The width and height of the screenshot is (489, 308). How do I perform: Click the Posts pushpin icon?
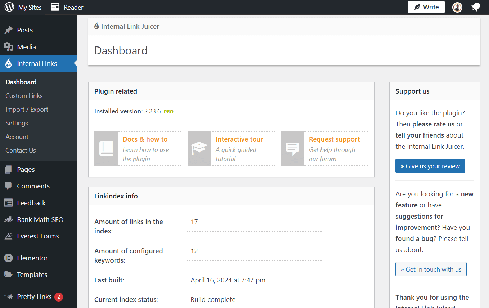[8, 30]
